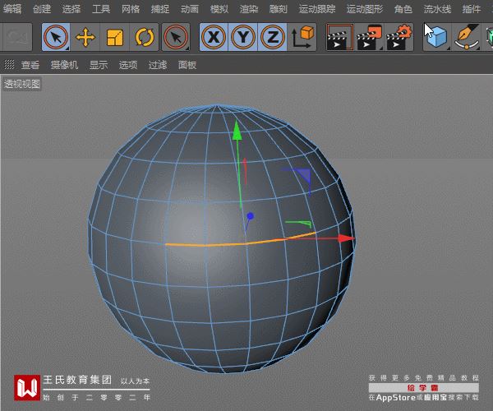Activate the Scale tool
The width and height of the screenshot is (493, 411).
pyautogui.click(x=115, y=37)
